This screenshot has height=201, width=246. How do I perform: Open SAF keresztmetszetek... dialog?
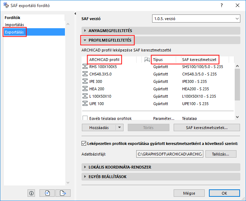(x=206, y=127)
